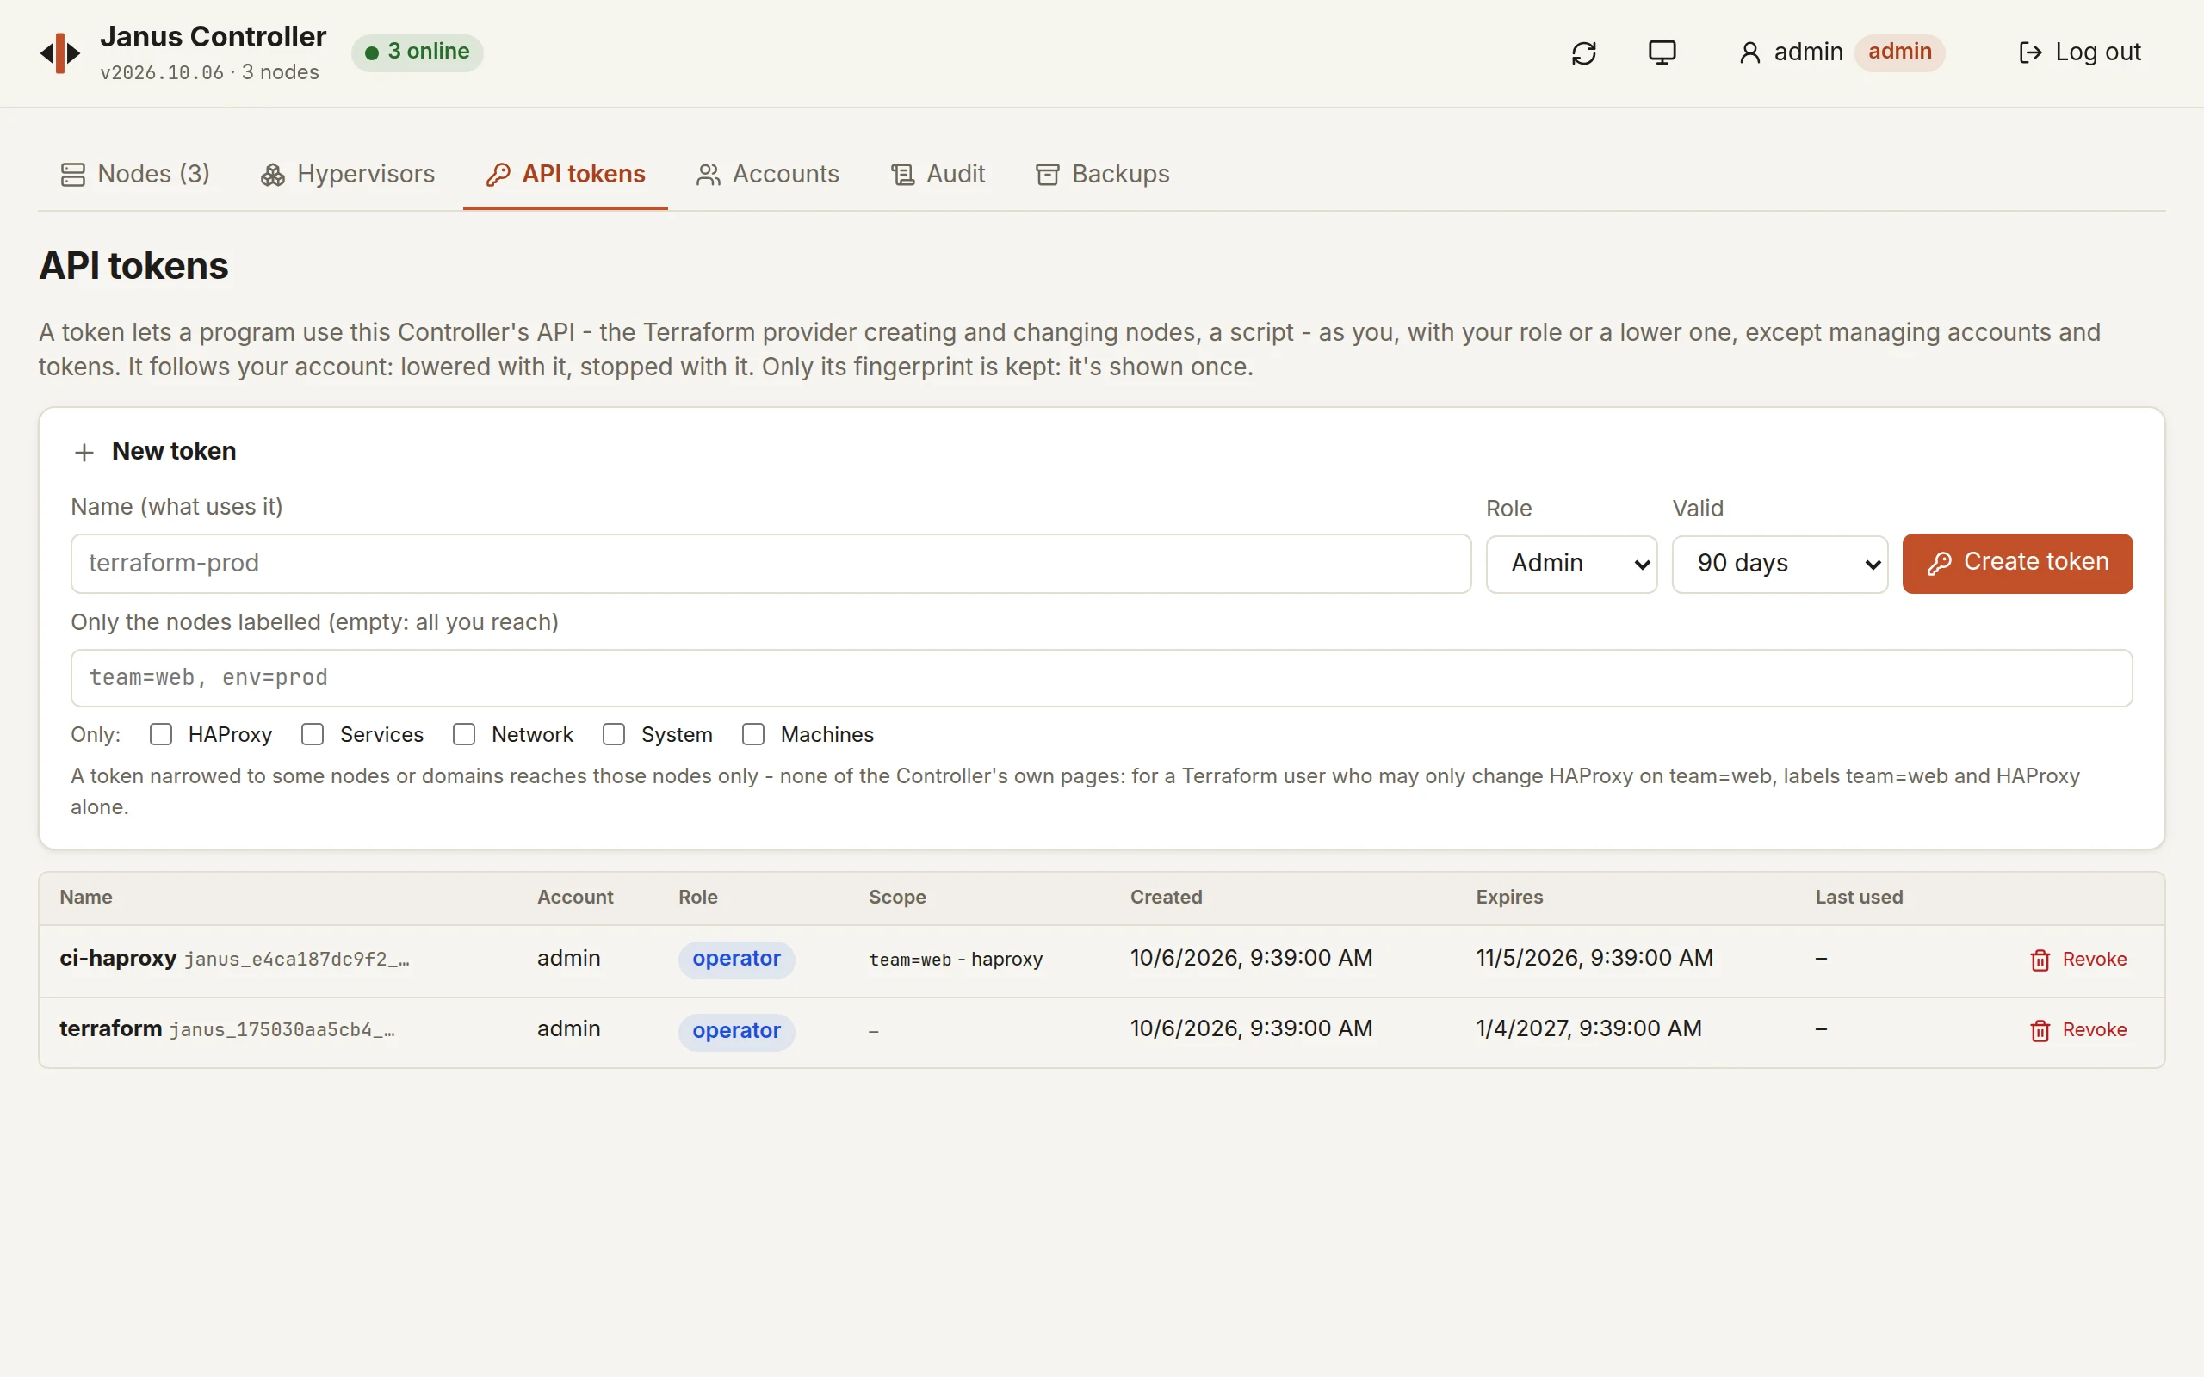Select the Machines checkbox
2204x1377 pixels.
tap(753, 734)
